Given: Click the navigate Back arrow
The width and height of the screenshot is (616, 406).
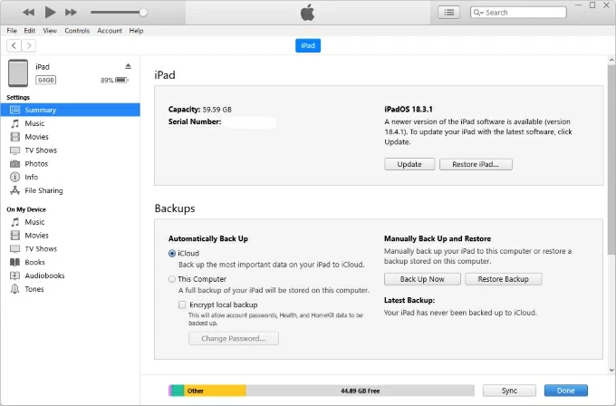Looking at the screenshot, I should (14, 45).
